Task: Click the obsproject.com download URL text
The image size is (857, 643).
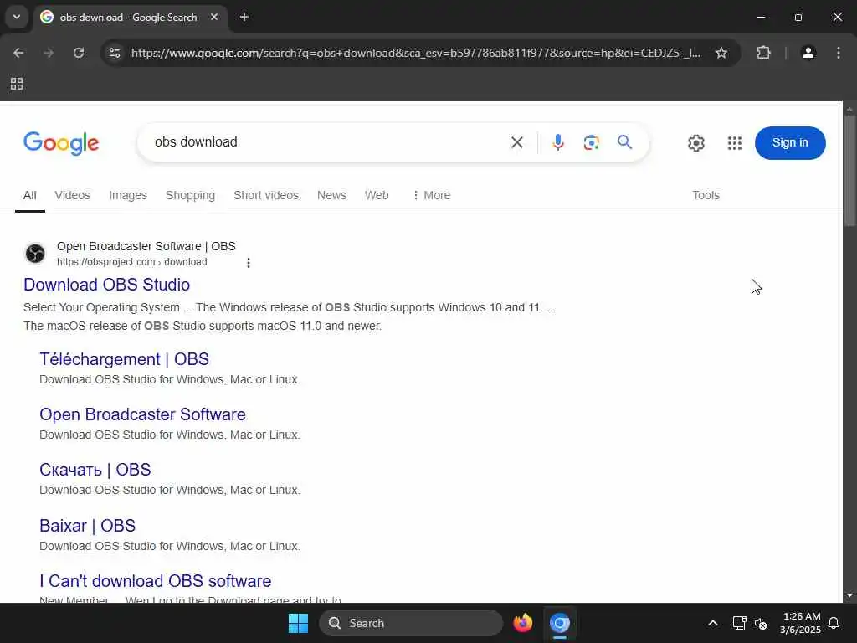Action: [131, 262]
